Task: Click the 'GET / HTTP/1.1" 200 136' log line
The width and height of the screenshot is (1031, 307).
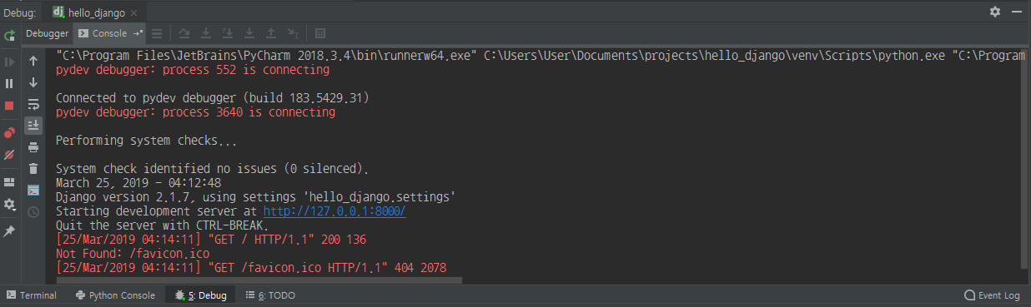Action: [x=211, y=240]
